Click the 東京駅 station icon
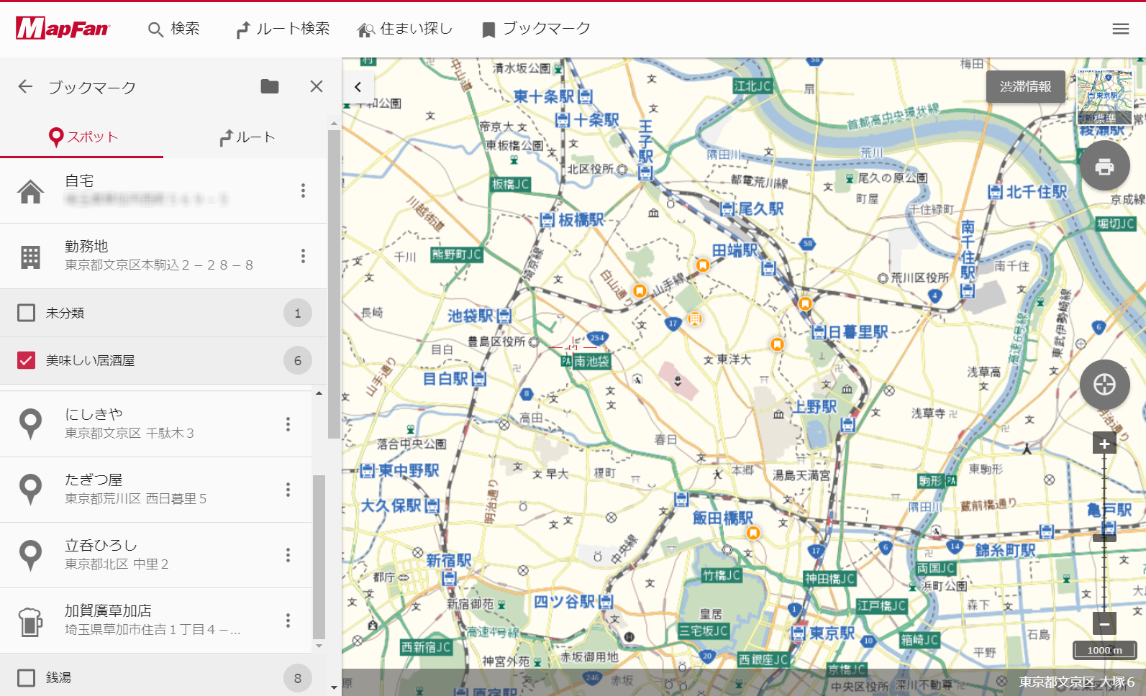 tap(798, 633)
